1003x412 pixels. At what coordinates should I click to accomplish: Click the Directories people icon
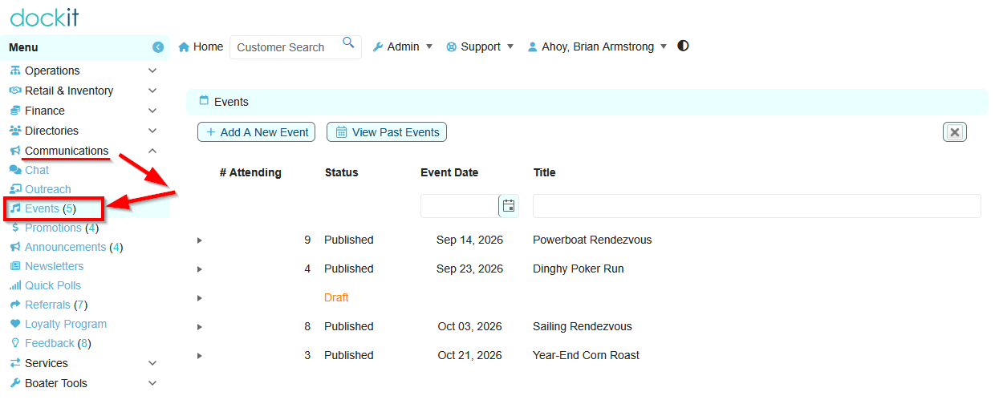[15, 131]
